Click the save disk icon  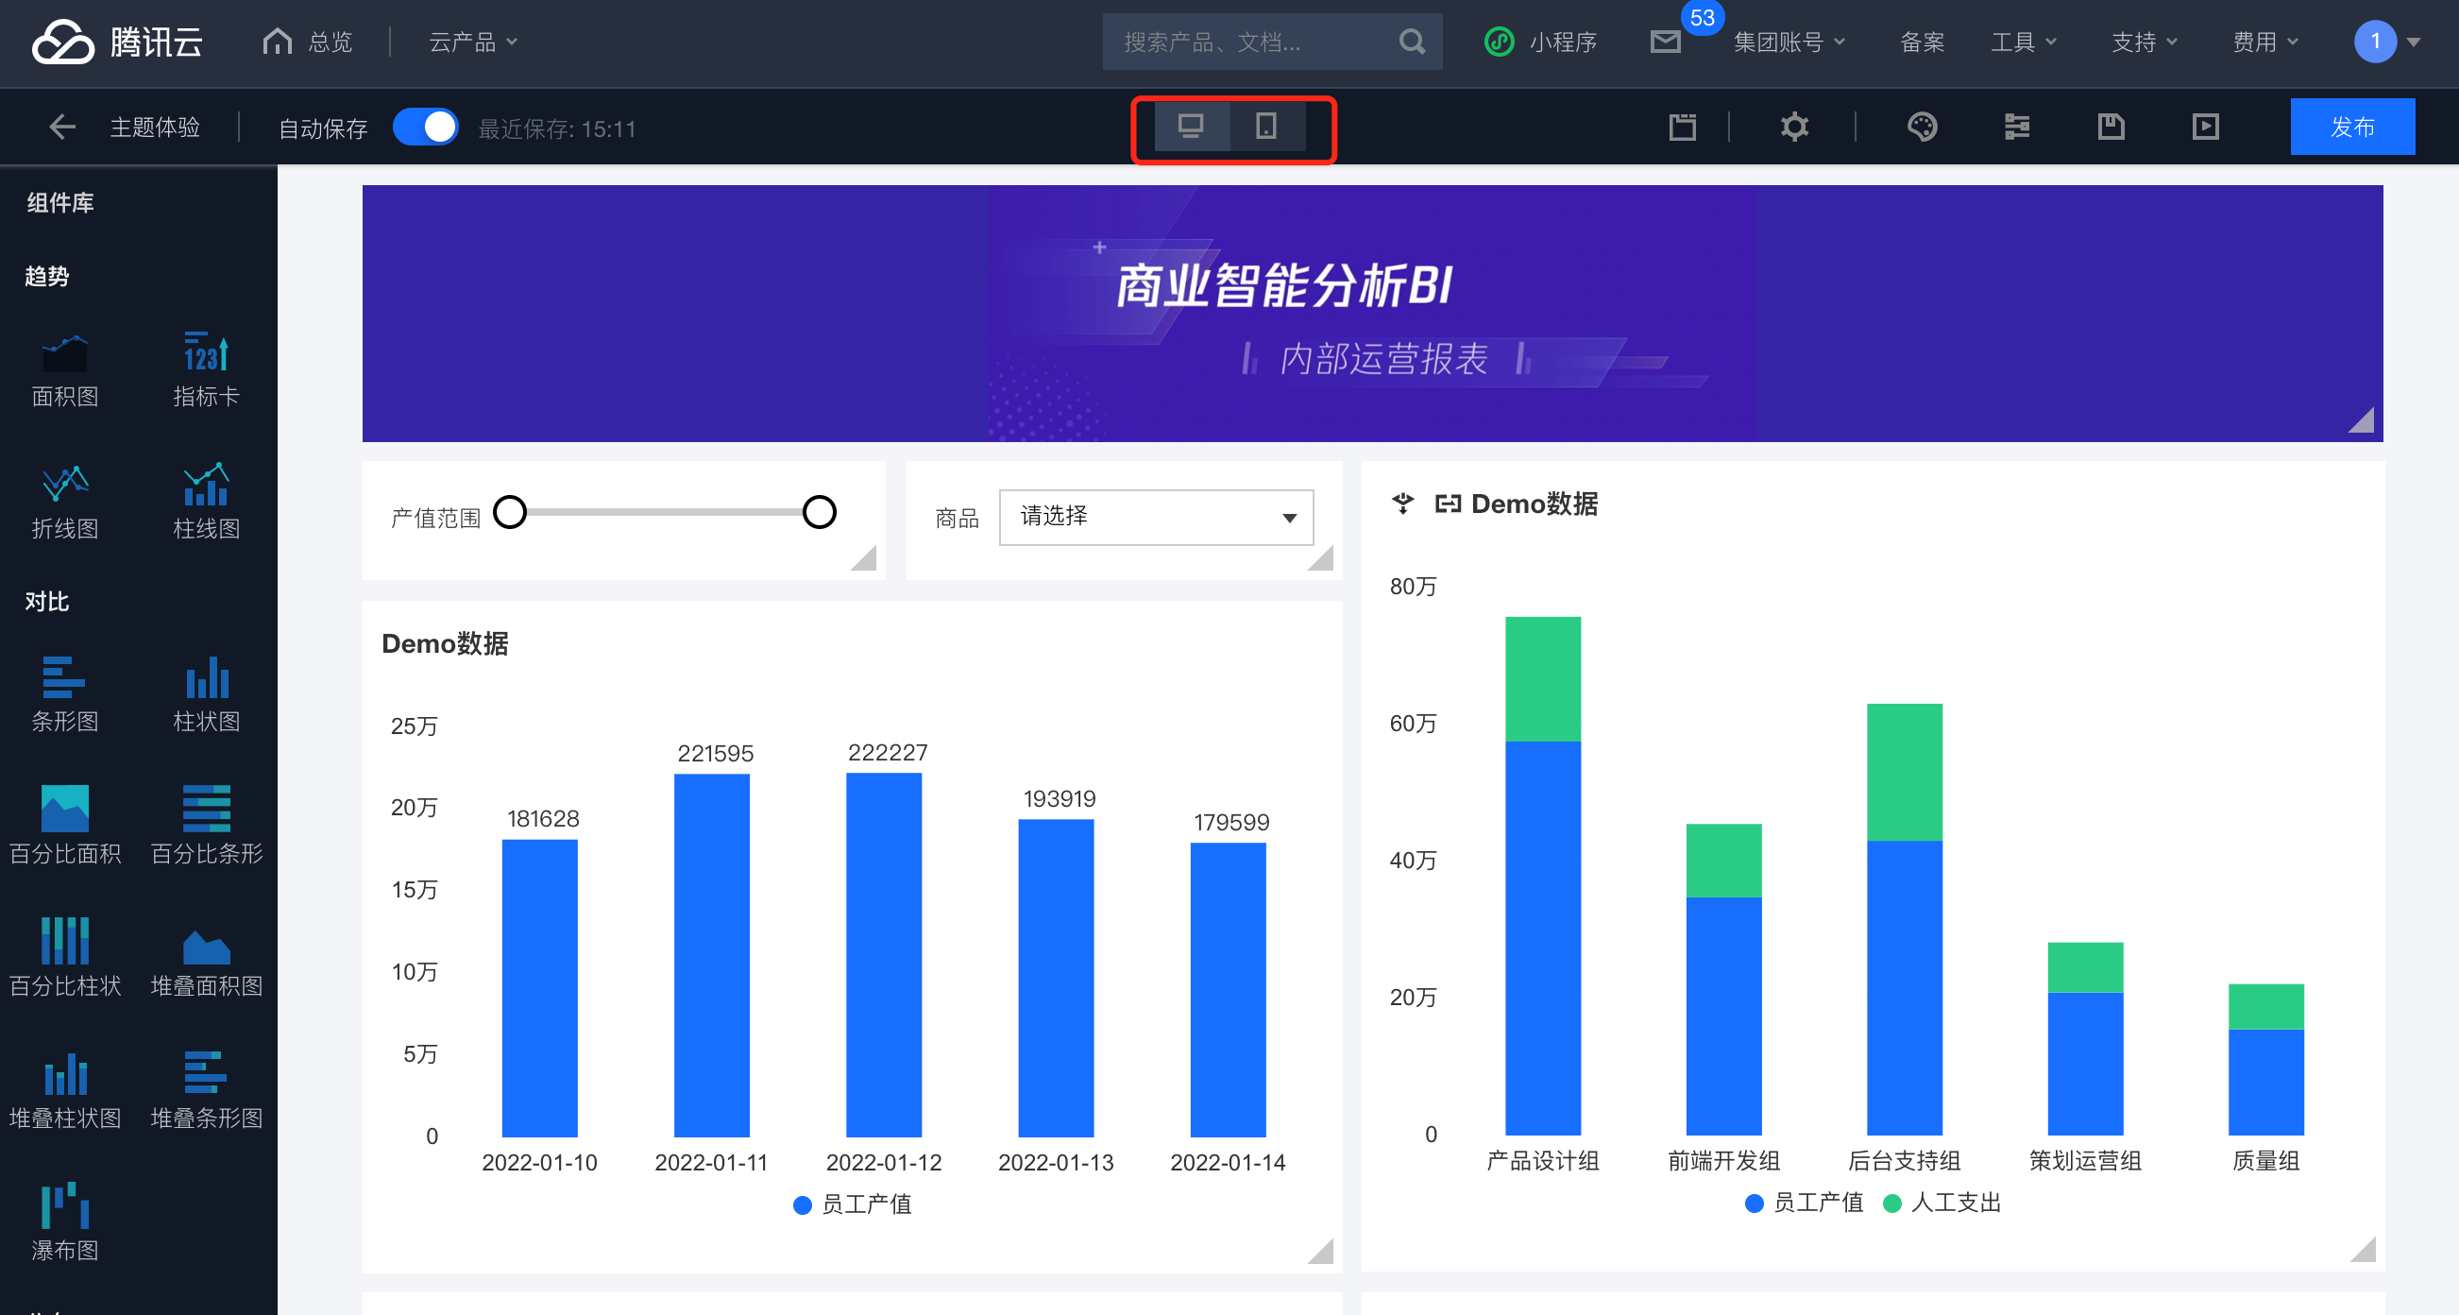2111,127
